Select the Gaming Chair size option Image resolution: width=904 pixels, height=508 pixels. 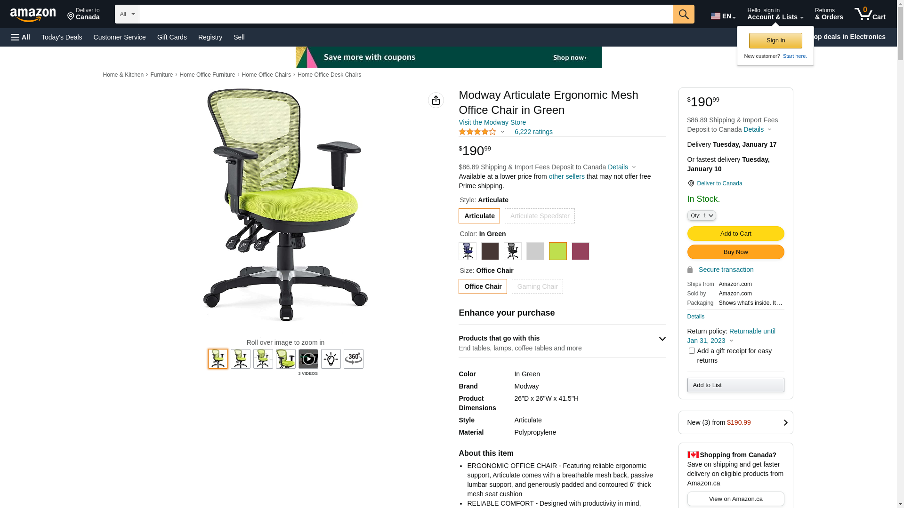pyautogui.click(x=537, y=286)
